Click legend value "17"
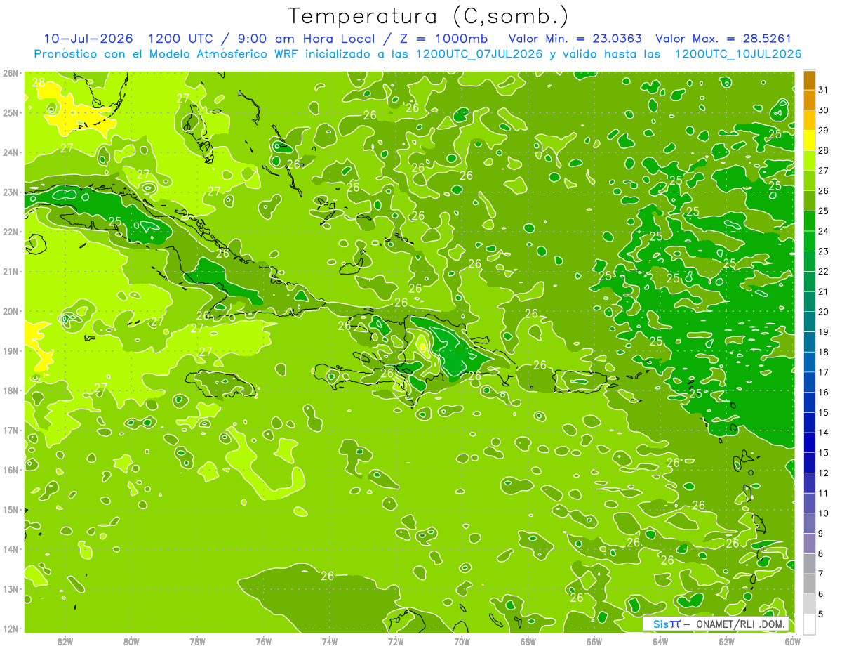The width and height of the screenshot is (842, 651). click(x=824, y=372)
